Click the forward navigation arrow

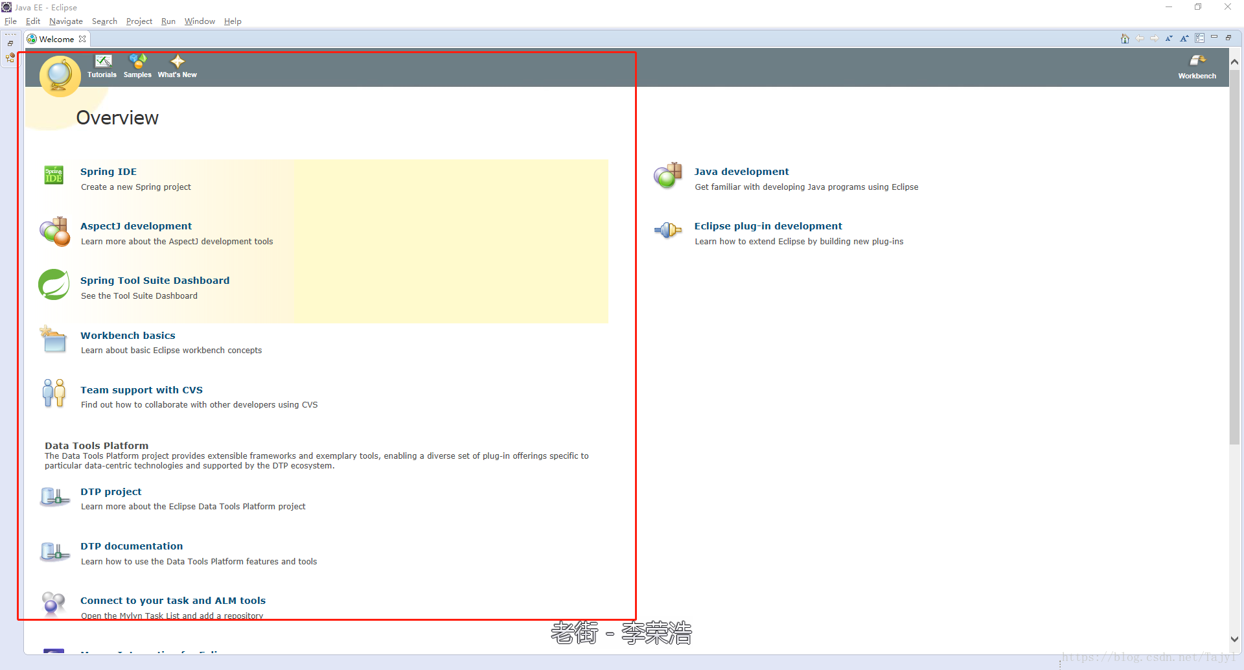coord(1155,39)
